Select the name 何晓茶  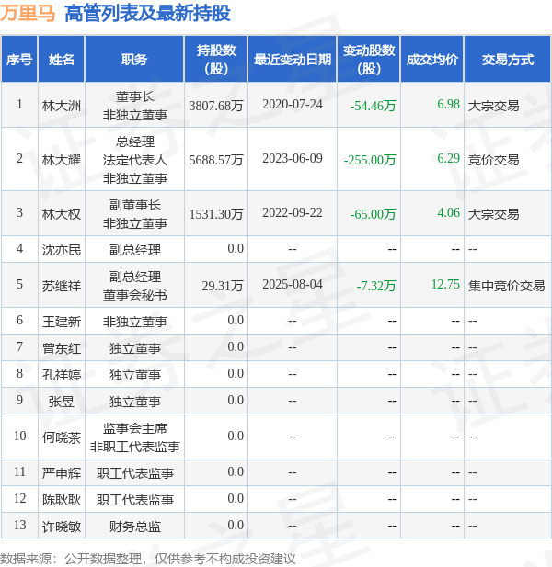(x=61, y=437)
